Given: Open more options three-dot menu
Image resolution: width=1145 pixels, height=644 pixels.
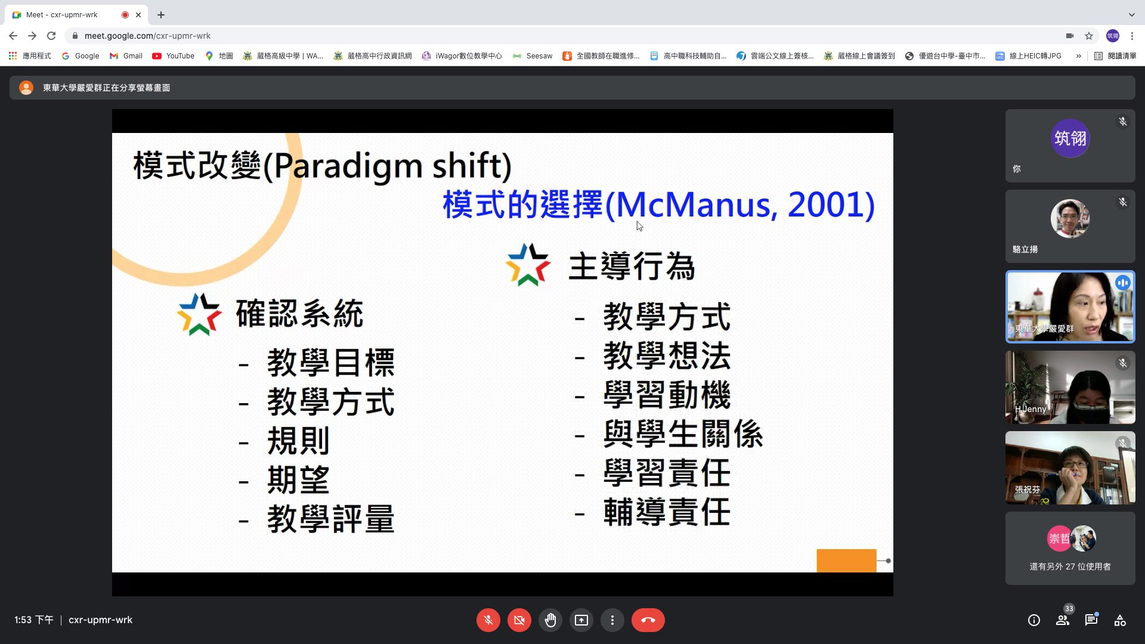Looking at the screenshot, I should click(x=612, y=620).
